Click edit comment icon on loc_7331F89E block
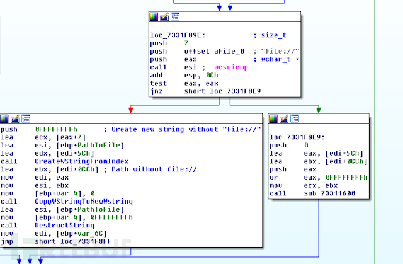This screenshot has width=403, height=264. (x=164, y=16)
